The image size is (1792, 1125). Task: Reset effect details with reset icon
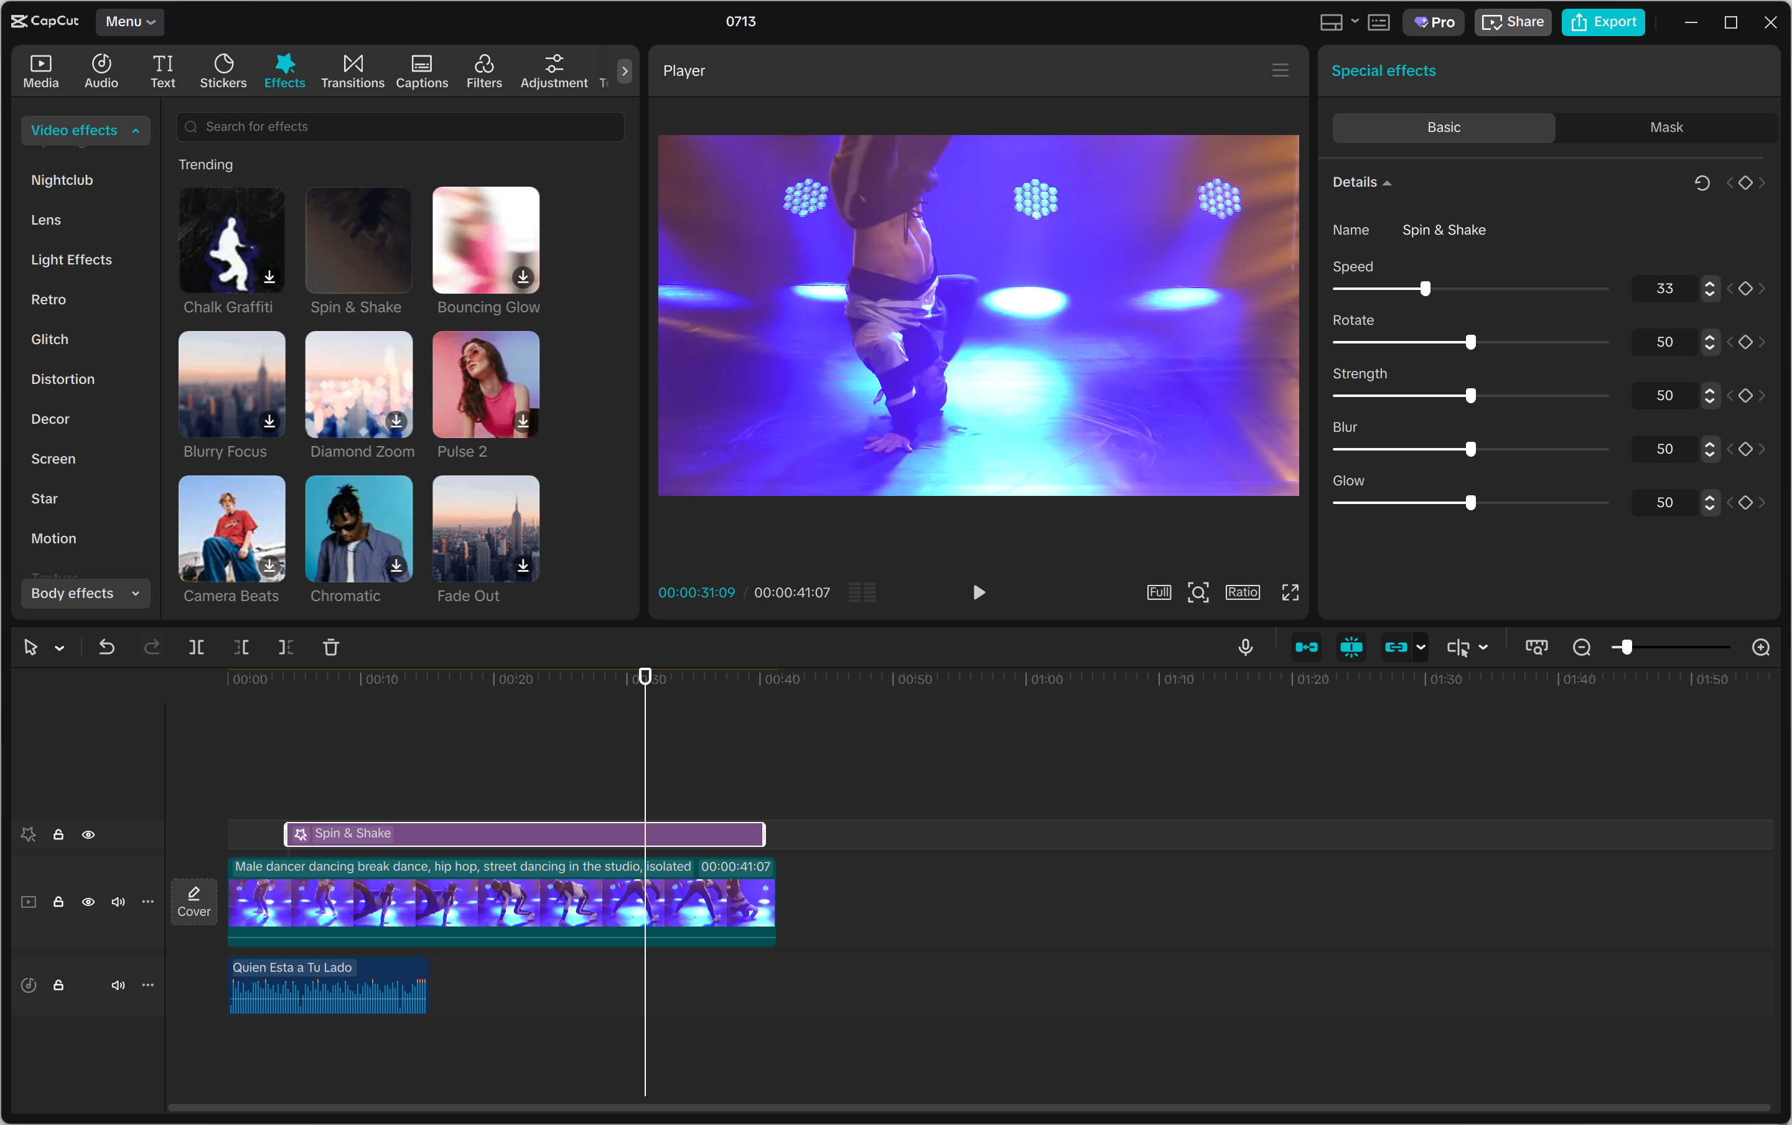[1701, 182]
